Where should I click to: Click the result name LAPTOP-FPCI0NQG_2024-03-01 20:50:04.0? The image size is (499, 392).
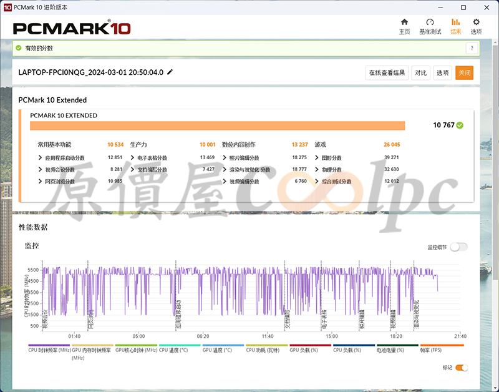90,72
